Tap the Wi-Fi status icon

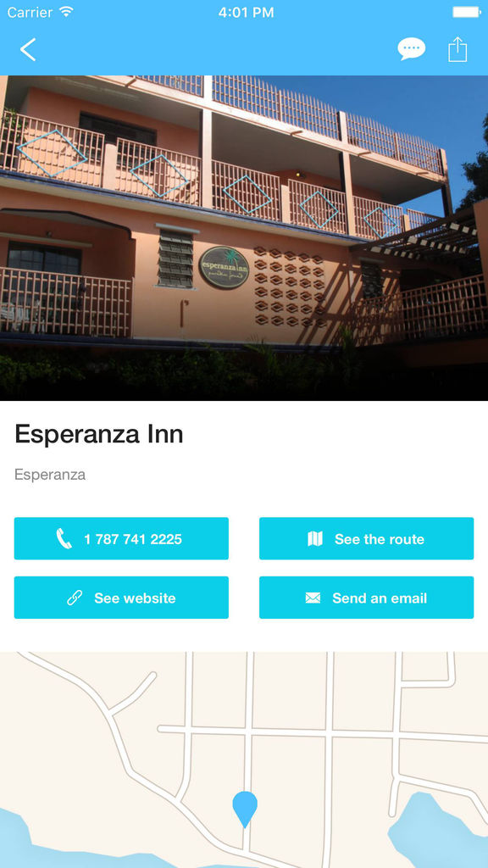point(66,12)
